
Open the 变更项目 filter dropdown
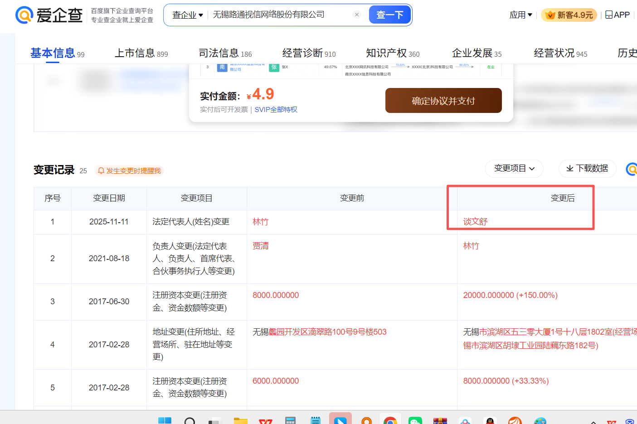pyautogui.click(x=514, y=169)
